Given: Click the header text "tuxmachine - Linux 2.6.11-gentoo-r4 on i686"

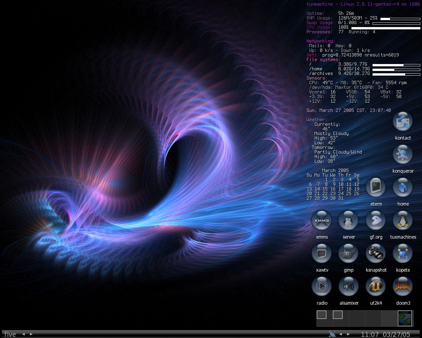Looking at the screenshot, I should point(363,4).
